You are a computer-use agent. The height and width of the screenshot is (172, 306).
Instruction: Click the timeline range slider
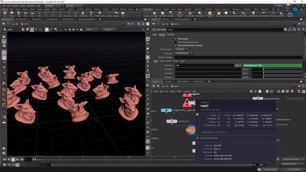(x=152, y=165)
